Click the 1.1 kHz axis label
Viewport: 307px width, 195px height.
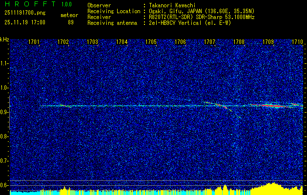(x=4, y=63)
